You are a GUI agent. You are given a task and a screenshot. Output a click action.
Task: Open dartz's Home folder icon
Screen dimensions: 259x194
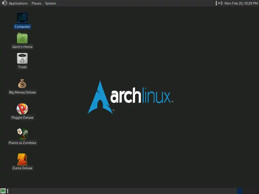click(x=22, y=38)
